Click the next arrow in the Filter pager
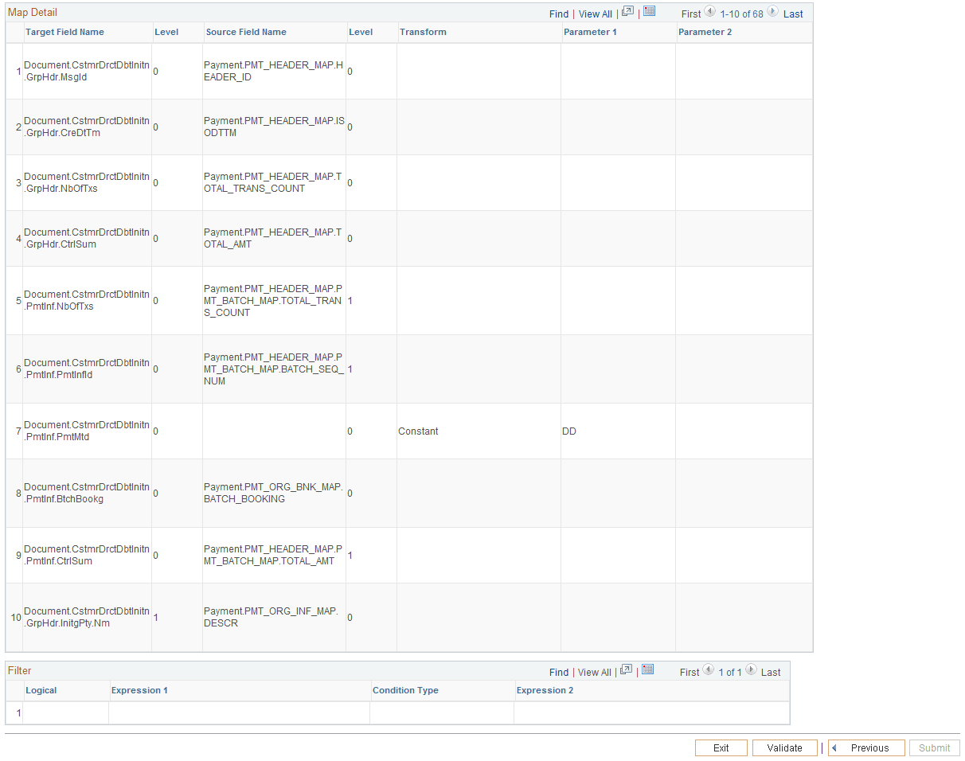This screenshot has height=761, width=965. [750, 671]
